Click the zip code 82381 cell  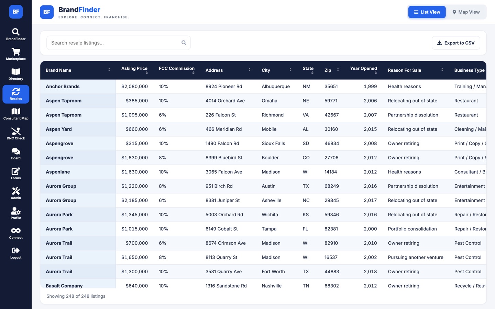coord(331,229)
